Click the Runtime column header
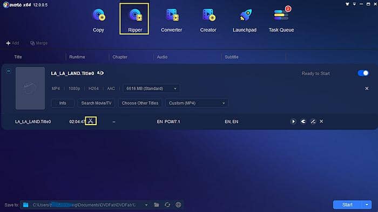This screenshot has width=378, height=212. click(77, 57)
